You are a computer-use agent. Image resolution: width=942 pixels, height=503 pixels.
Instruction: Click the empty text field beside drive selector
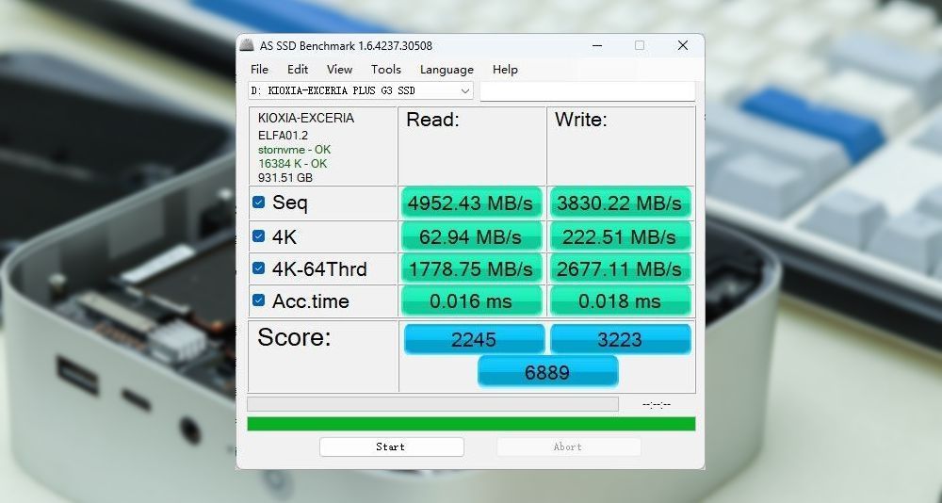point(587,90)
